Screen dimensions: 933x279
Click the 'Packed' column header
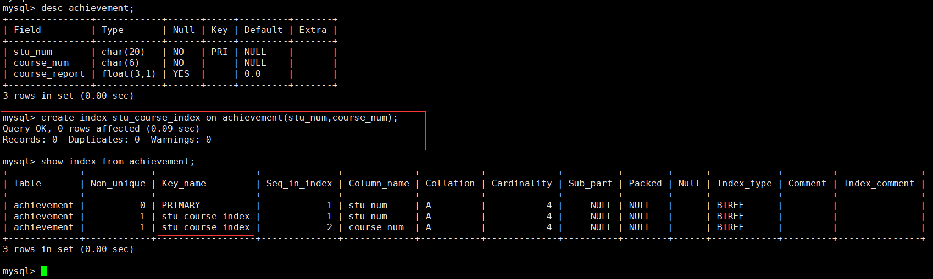coord(645,183)
